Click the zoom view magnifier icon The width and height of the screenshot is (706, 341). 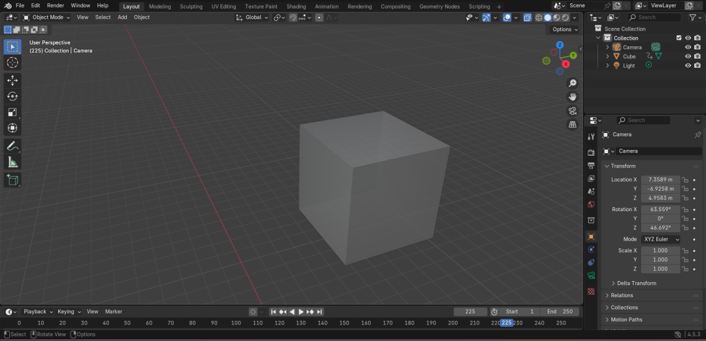(x=572, y=83)
